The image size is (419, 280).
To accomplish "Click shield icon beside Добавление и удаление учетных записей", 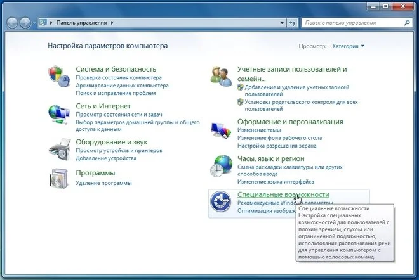I will point(240,87).
